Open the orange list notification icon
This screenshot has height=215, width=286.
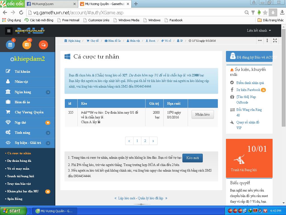click(x=27, y=45)
